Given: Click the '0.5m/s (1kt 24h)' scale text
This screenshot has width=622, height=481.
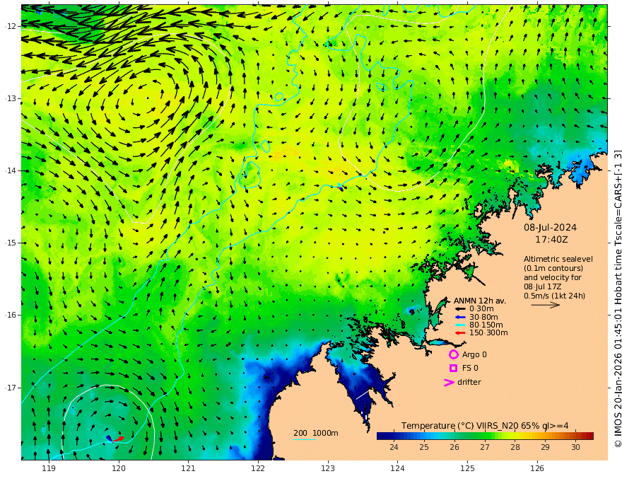Looking at the screenshot, I should tap(554, 296).
